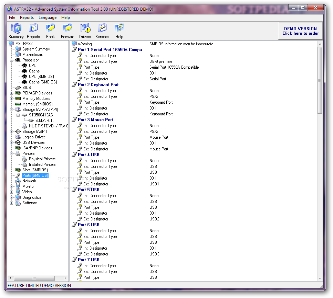Click the Cache chip icon
The height and width of the screenshot is (298, 333).
24,71
